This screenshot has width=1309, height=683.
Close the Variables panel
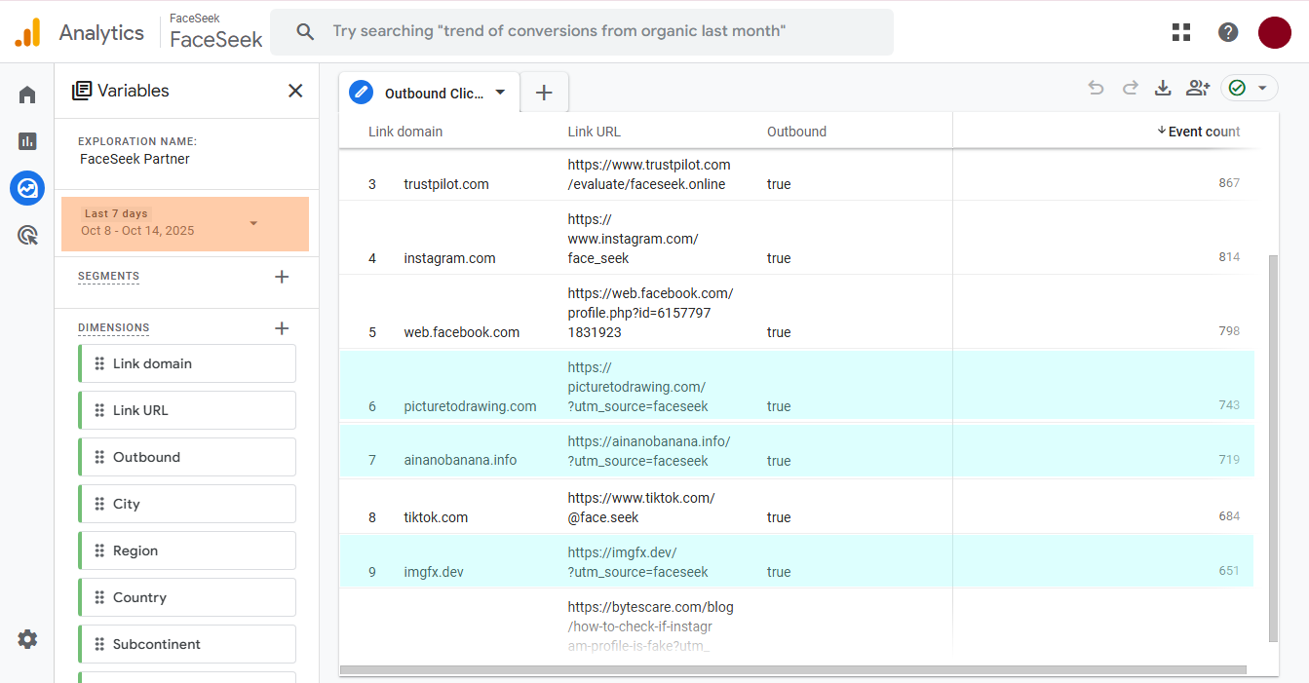point(295,91)
